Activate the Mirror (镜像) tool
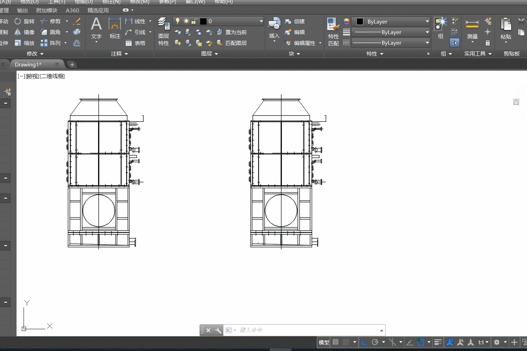Image resolution: width=527 pixels, height=351 pixels. (x=24, y=32)
